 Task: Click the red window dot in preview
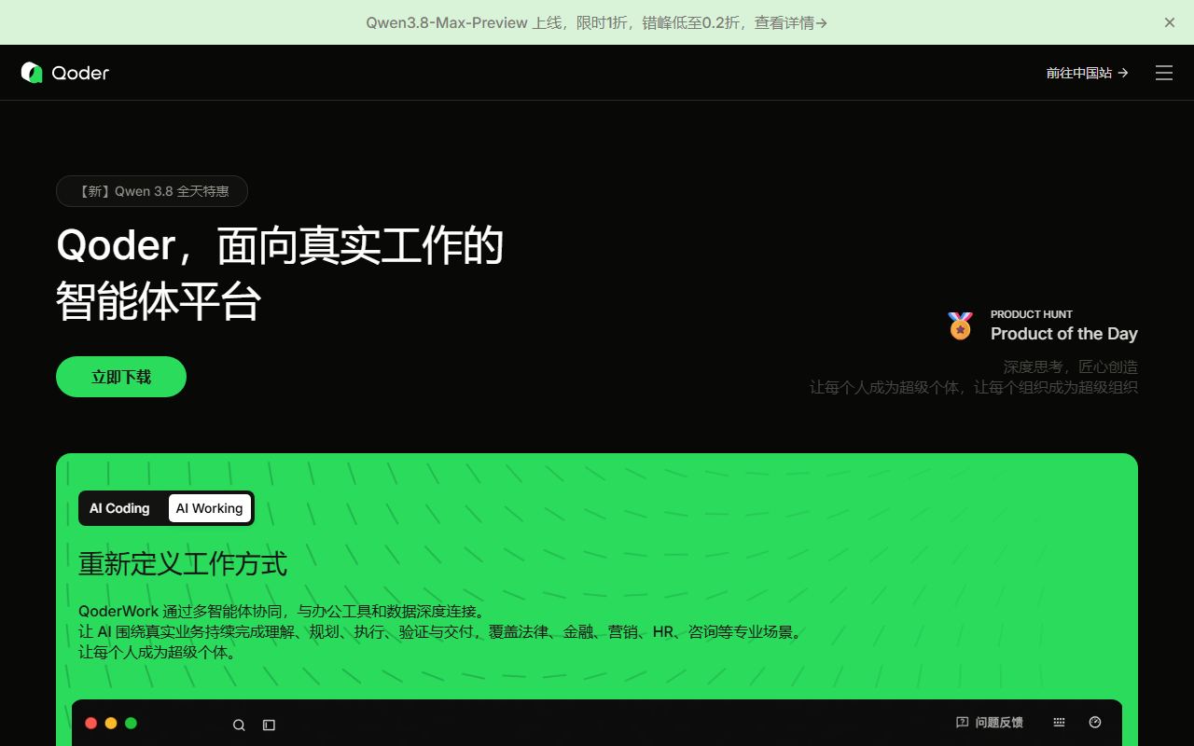(91, 723)
